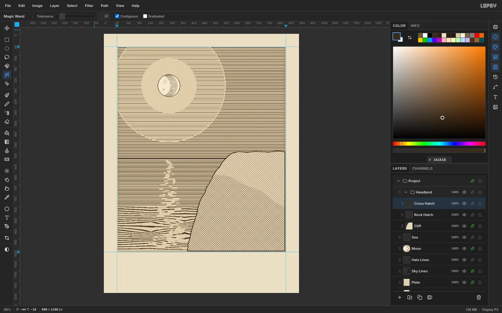Edit the Tolerance value 32 field
Image resolution: width=502 pixels, height=313 pixels.
(x=104, y=16)
